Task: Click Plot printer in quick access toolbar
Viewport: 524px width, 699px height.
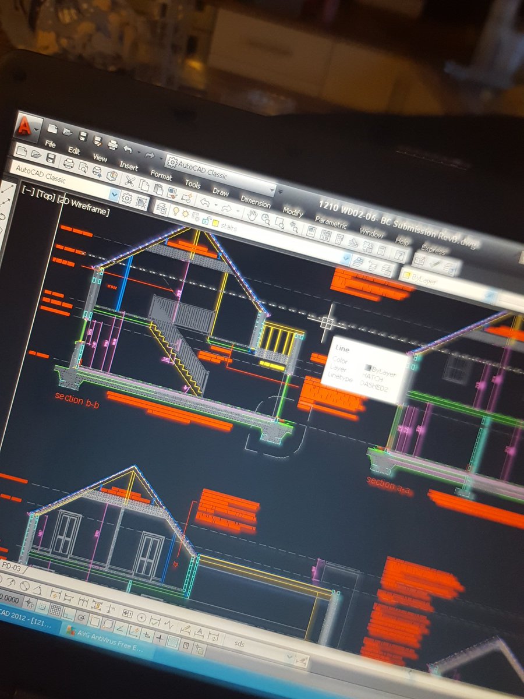Action: 113,144
